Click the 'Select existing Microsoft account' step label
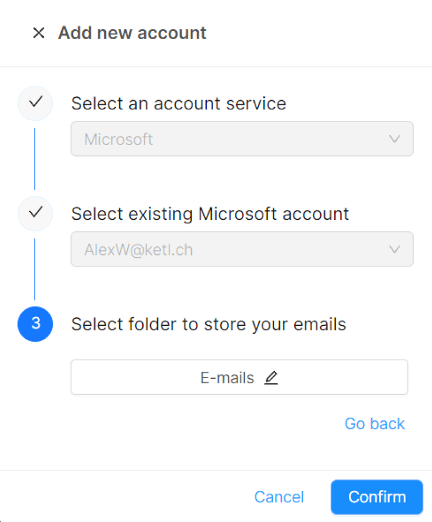432x522 pixels. click(x=210, y=214)
